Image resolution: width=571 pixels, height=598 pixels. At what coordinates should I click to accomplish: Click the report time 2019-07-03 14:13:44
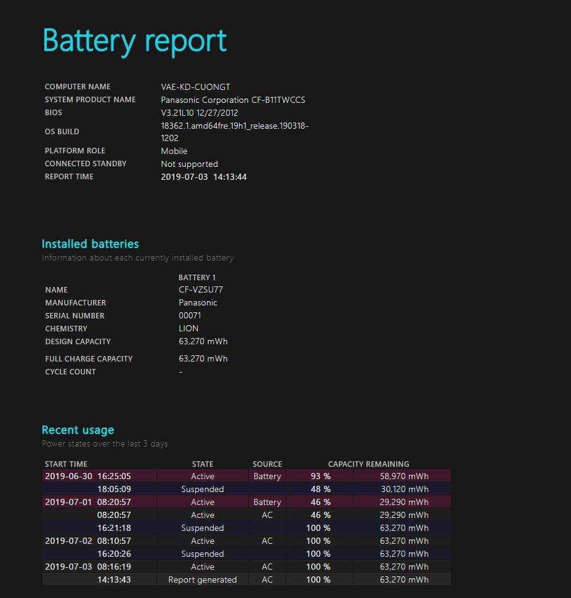click(x=203, y=177)
